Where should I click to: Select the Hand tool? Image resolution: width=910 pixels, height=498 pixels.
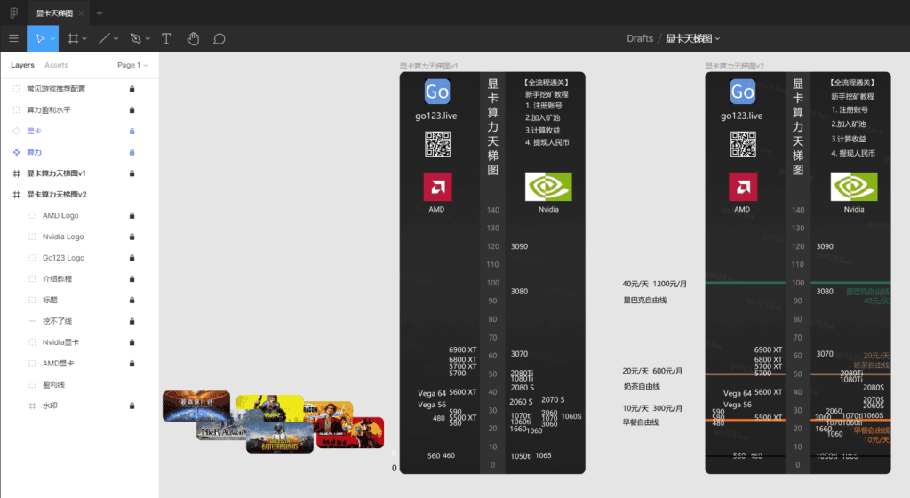193,39
